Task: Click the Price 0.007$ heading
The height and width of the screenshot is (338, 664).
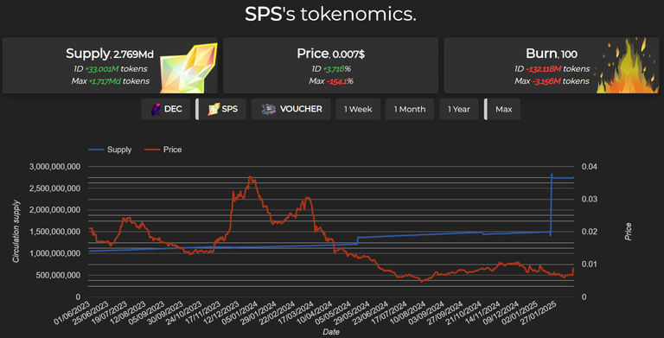Action: pos(331,54)
